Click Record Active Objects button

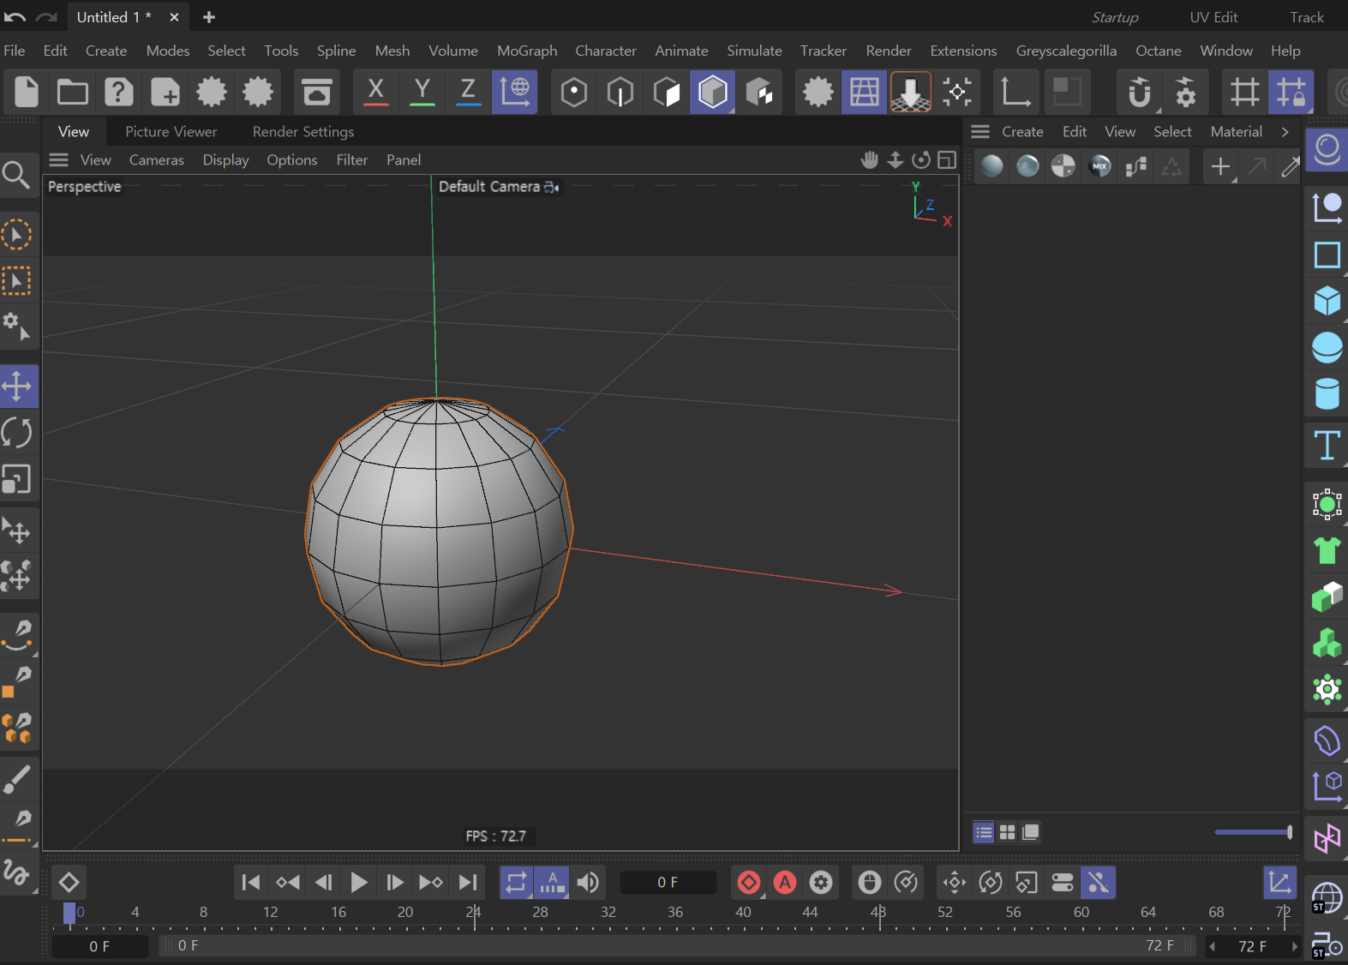click(749, 882)
